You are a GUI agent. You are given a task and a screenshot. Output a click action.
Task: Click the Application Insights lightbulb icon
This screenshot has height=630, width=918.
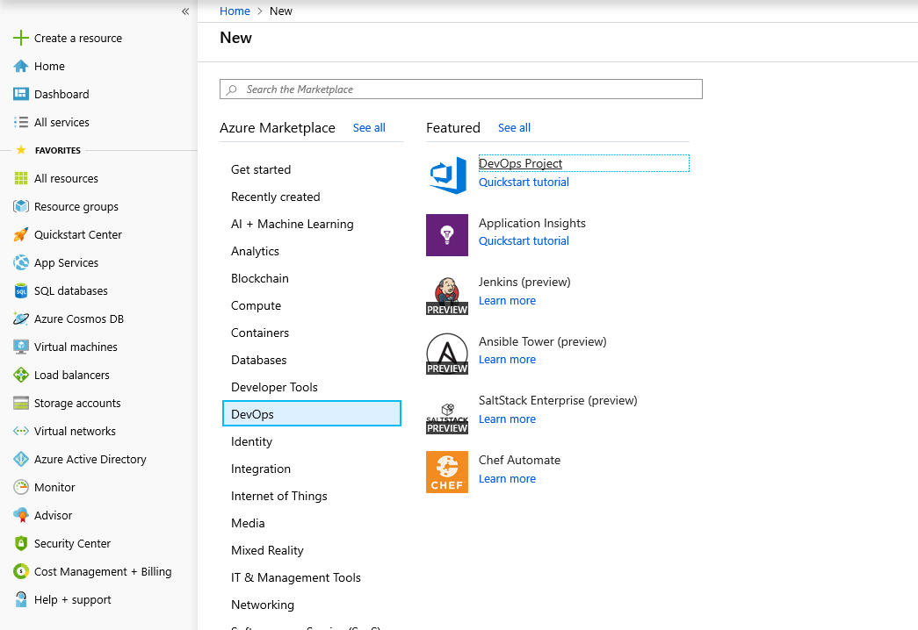tap(447, 235)
